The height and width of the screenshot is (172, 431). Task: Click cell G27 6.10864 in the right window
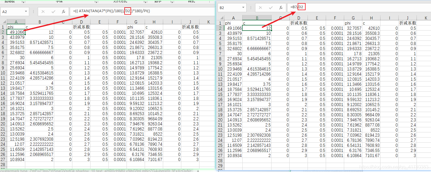click(x=353, y=155)
